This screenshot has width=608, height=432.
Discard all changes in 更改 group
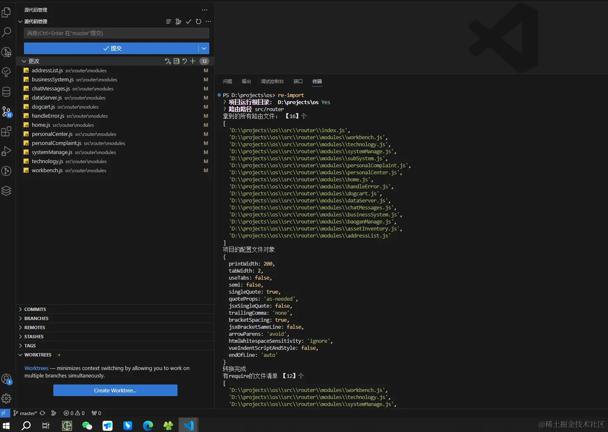pyautogui.click(x=184, y=61)
